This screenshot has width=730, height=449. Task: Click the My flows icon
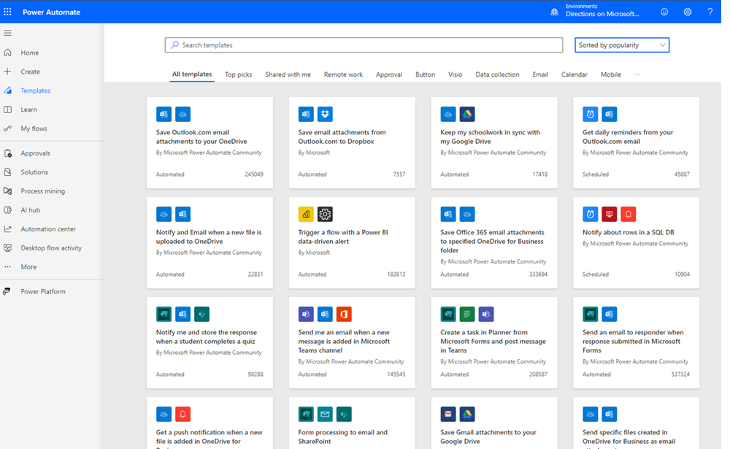point(7,128)
